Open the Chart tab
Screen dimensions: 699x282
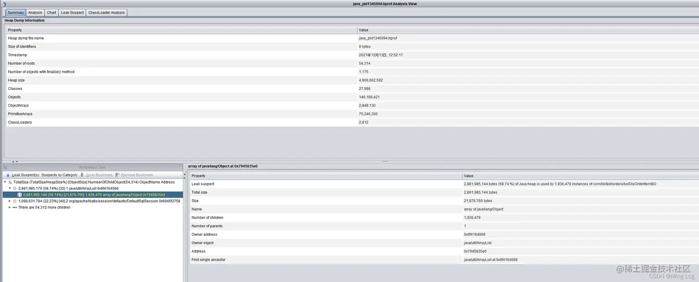point(51,12)
